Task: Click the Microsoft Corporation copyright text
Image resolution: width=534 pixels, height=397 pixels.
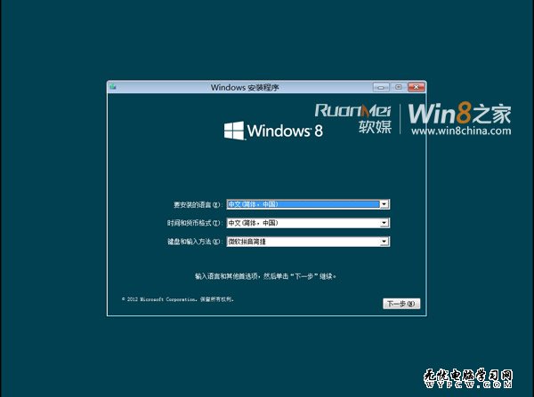Action: (178, 299)
